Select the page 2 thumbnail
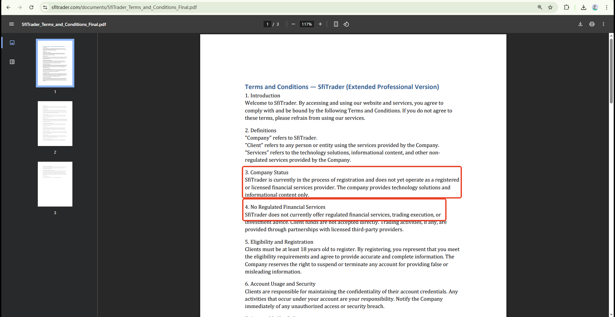This screenshot has height=317, width=615. click(55, 124)
